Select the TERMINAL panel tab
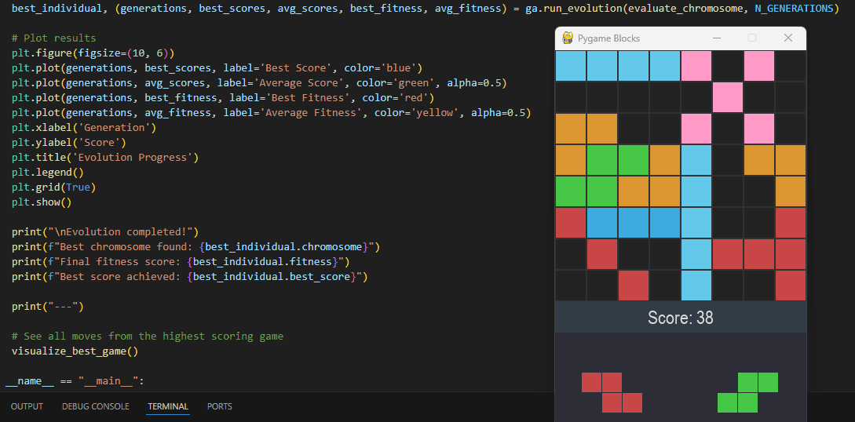Image resolution: width=855 pixels, height=422 pixels. [168, 406]
